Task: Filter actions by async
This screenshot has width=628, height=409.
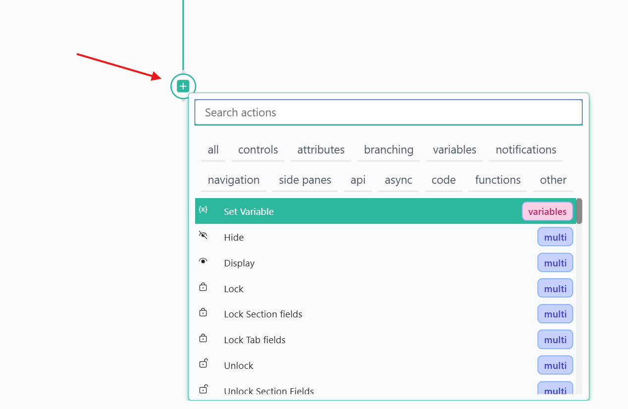Action: point(399,180)
